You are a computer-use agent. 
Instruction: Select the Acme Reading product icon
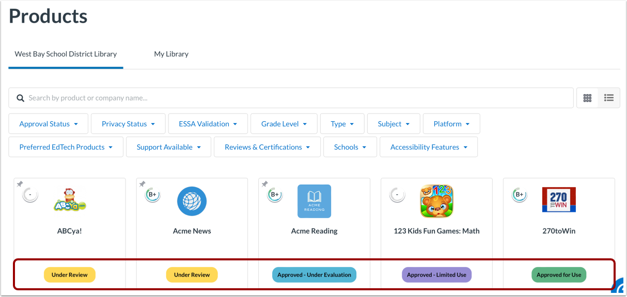(x=314, y=201)
